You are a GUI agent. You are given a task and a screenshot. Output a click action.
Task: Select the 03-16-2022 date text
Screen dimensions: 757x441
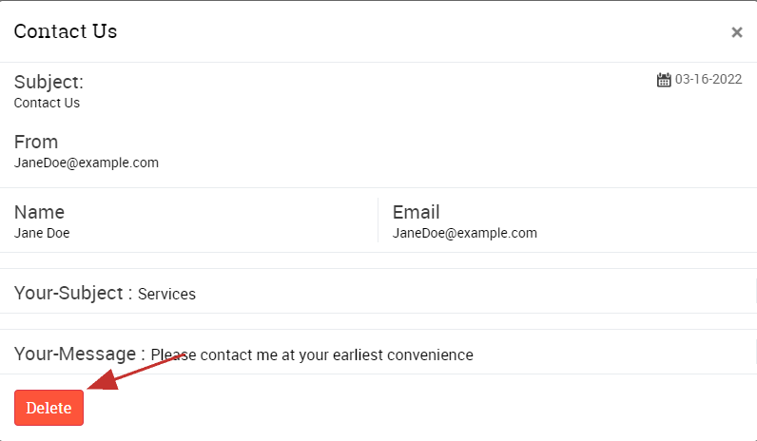(x=708, y=79)
